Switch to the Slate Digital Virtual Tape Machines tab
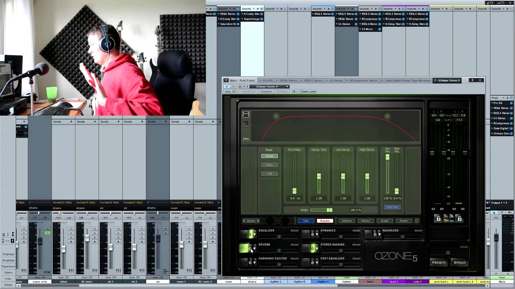515x289 pixels. point(406,80)
